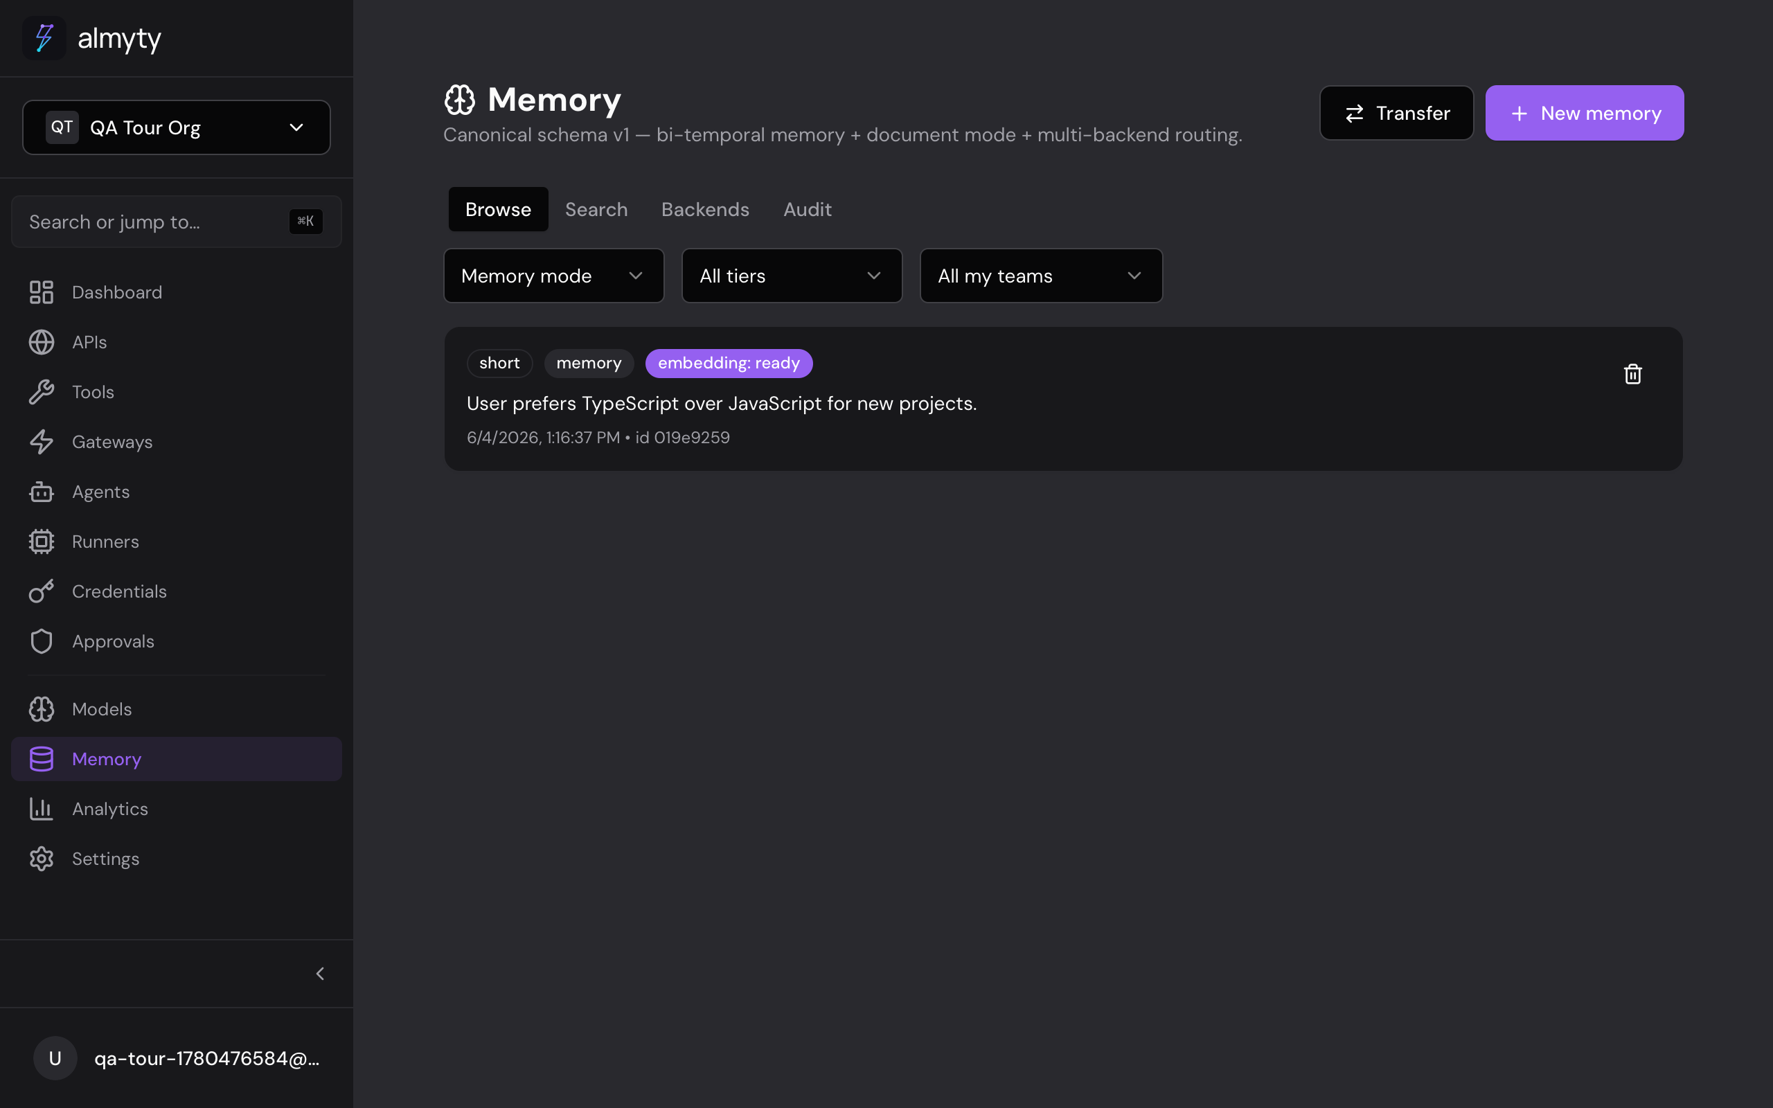Open the Dashboard grid icon

tap(41, 292)
